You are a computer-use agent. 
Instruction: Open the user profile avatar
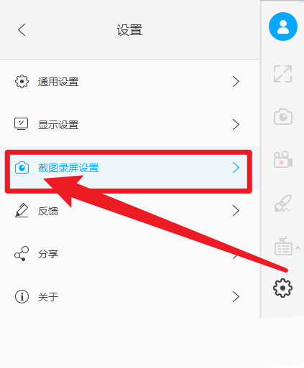point(283,27)
